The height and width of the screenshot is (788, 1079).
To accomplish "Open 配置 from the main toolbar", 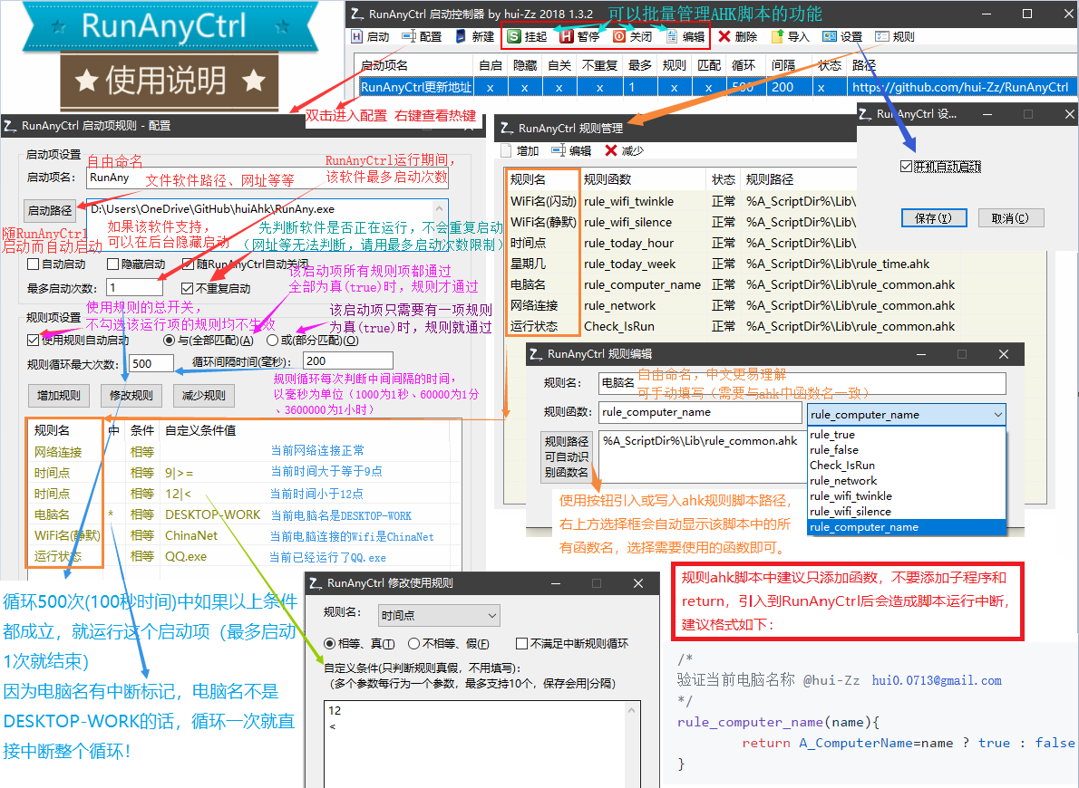I will click(422, 36).
